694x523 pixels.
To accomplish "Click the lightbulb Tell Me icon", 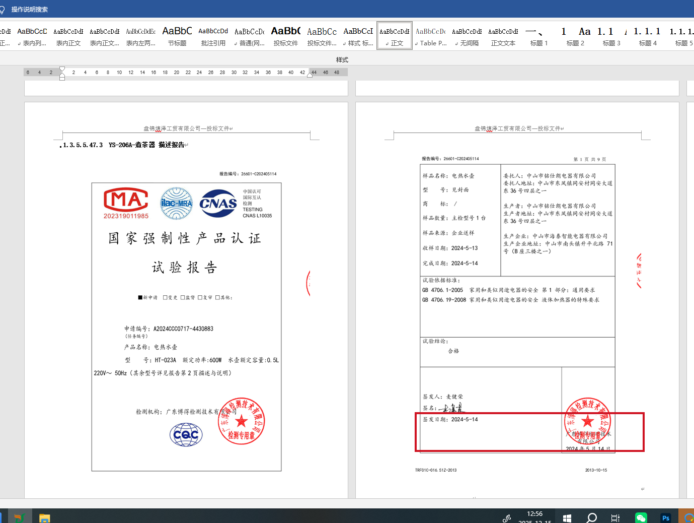I will click(x=2, y=10).
